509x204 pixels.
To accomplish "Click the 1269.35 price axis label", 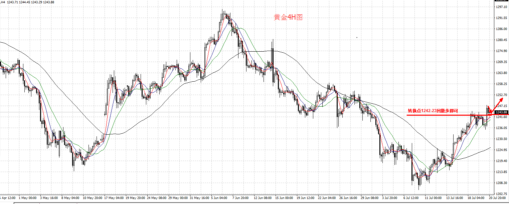I will click(x=502, y=62).
